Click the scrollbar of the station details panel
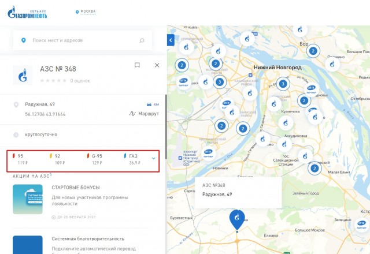The image size is (370, 254). point(166,126)
